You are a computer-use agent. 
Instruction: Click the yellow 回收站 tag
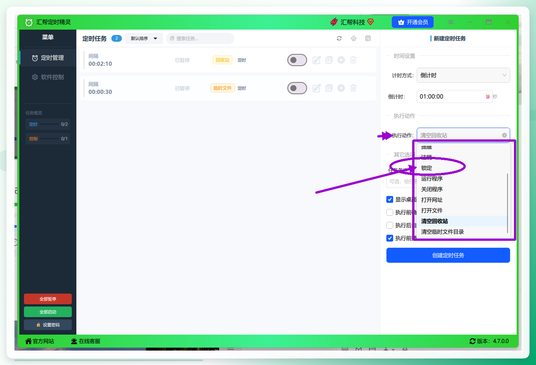223,60
